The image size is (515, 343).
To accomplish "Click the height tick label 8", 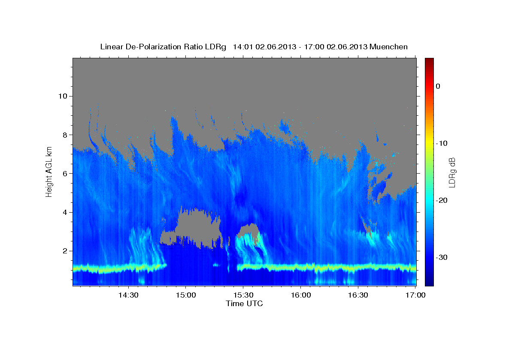I will pyautogui.click(x=64, y=135).
